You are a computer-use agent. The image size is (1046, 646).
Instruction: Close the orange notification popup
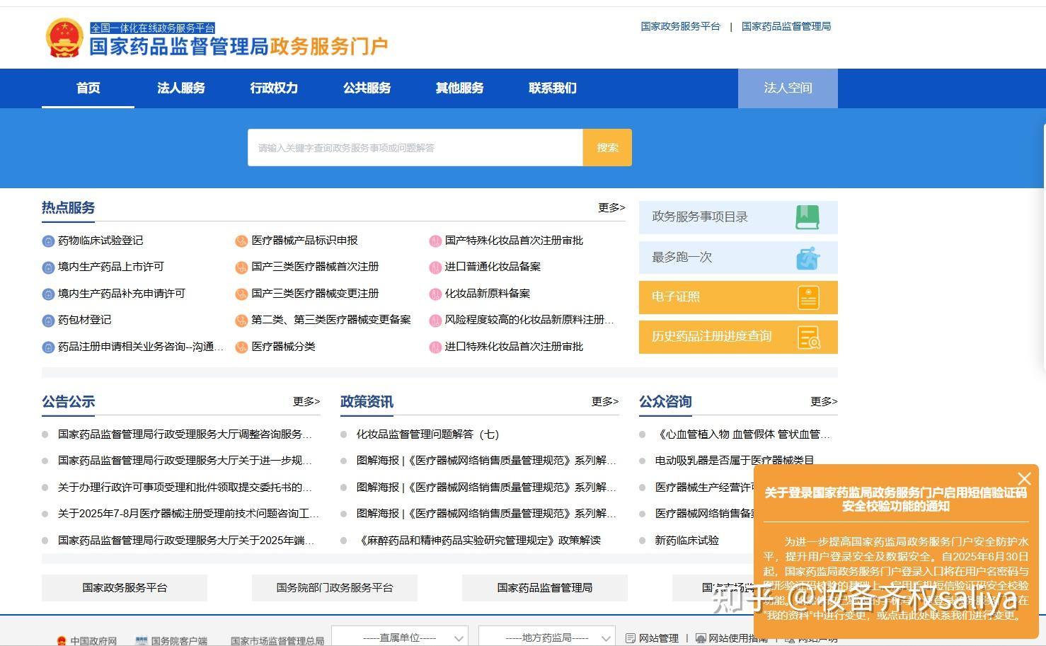[x=1024, y=479]
